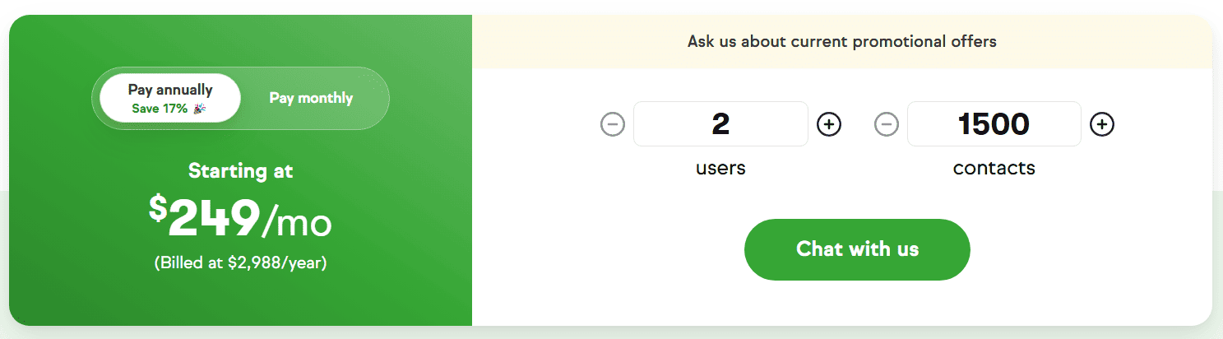Click the Save 17% discount text
1223x339 pixels.
160,109
